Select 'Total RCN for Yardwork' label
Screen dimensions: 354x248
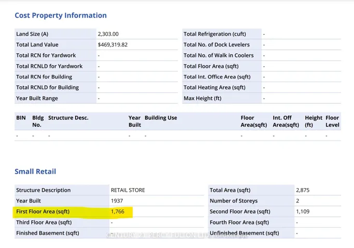click(x=46, y=55)
